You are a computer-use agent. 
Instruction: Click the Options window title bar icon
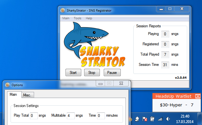coord(7,85)
